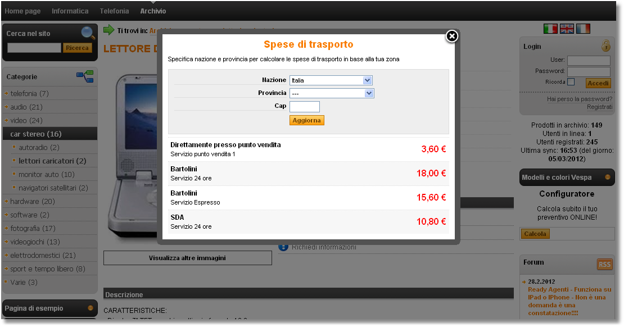
Task: Switch language with the French flag
Action: click(583, 29)
